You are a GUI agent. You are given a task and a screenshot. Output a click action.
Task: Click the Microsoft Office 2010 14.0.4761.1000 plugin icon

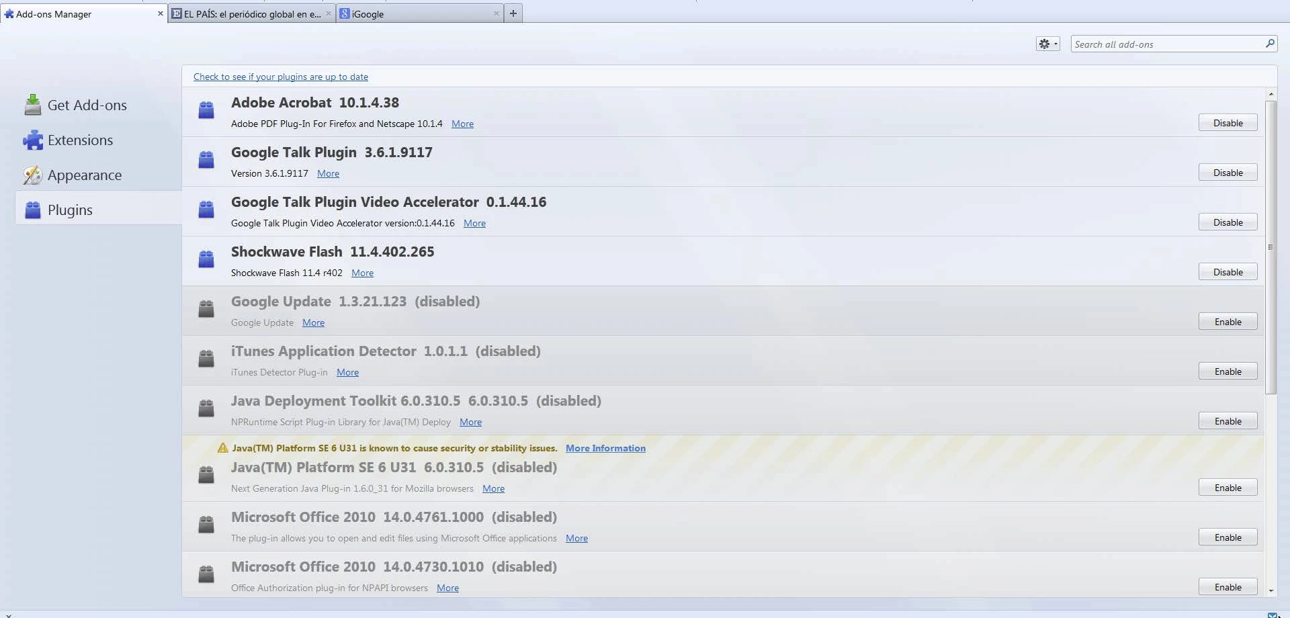tap(206, 524)
